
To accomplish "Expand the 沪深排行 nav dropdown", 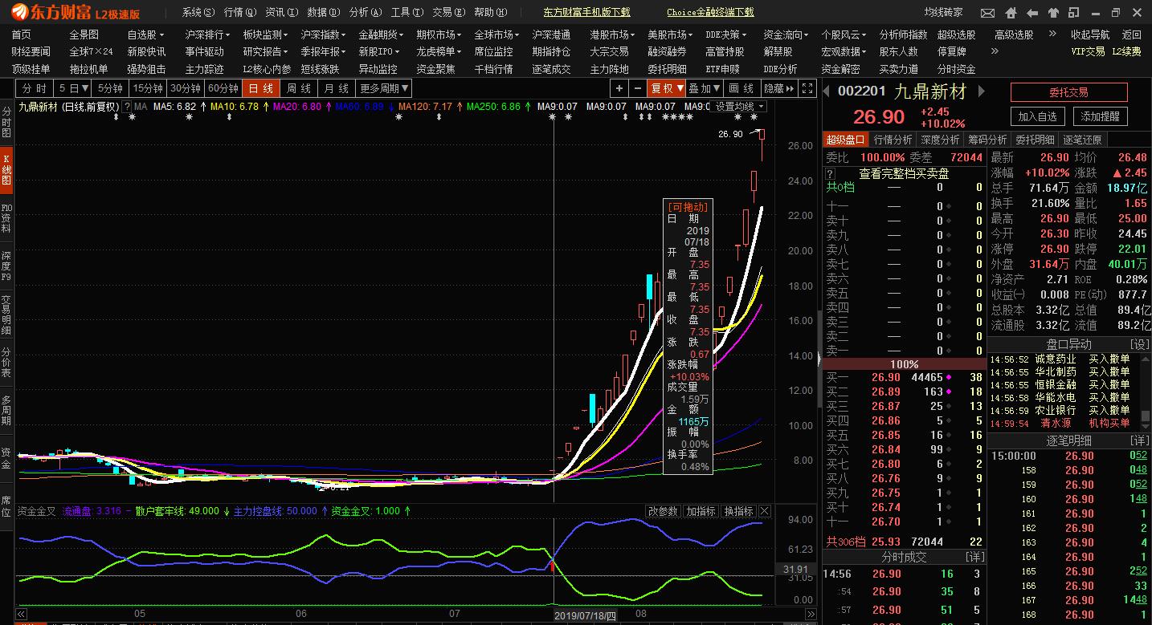I will [x=207, y=34].
